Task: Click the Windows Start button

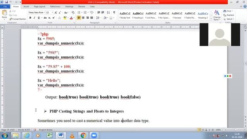Action: coord(5,136)
